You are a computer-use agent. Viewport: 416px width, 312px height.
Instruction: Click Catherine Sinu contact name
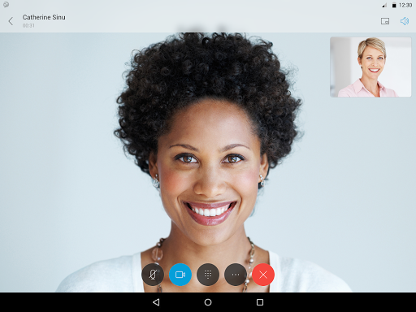pos(44,17)
